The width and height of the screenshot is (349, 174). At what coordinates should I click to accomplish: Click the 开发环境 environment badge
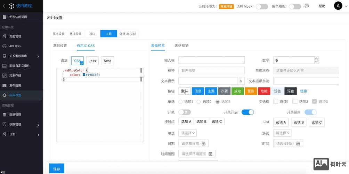226,7
